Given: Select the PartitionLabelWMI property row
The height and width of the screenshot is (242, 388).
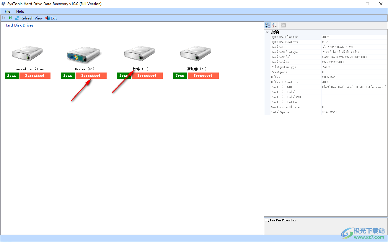Looking at the screenshot, I should click(326, 97).
